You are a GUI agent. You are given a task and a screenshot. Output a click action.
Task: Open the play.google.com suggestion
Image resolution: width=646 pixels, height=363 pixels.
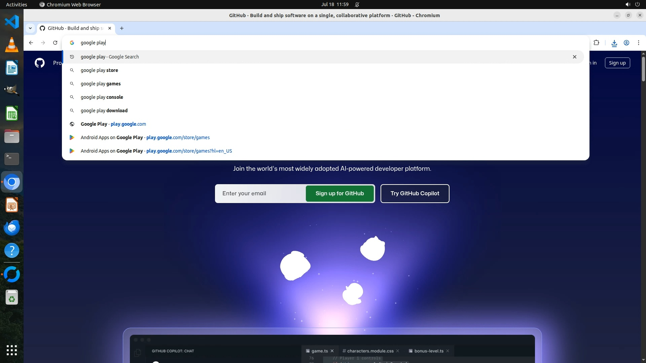tap(113, 124)
